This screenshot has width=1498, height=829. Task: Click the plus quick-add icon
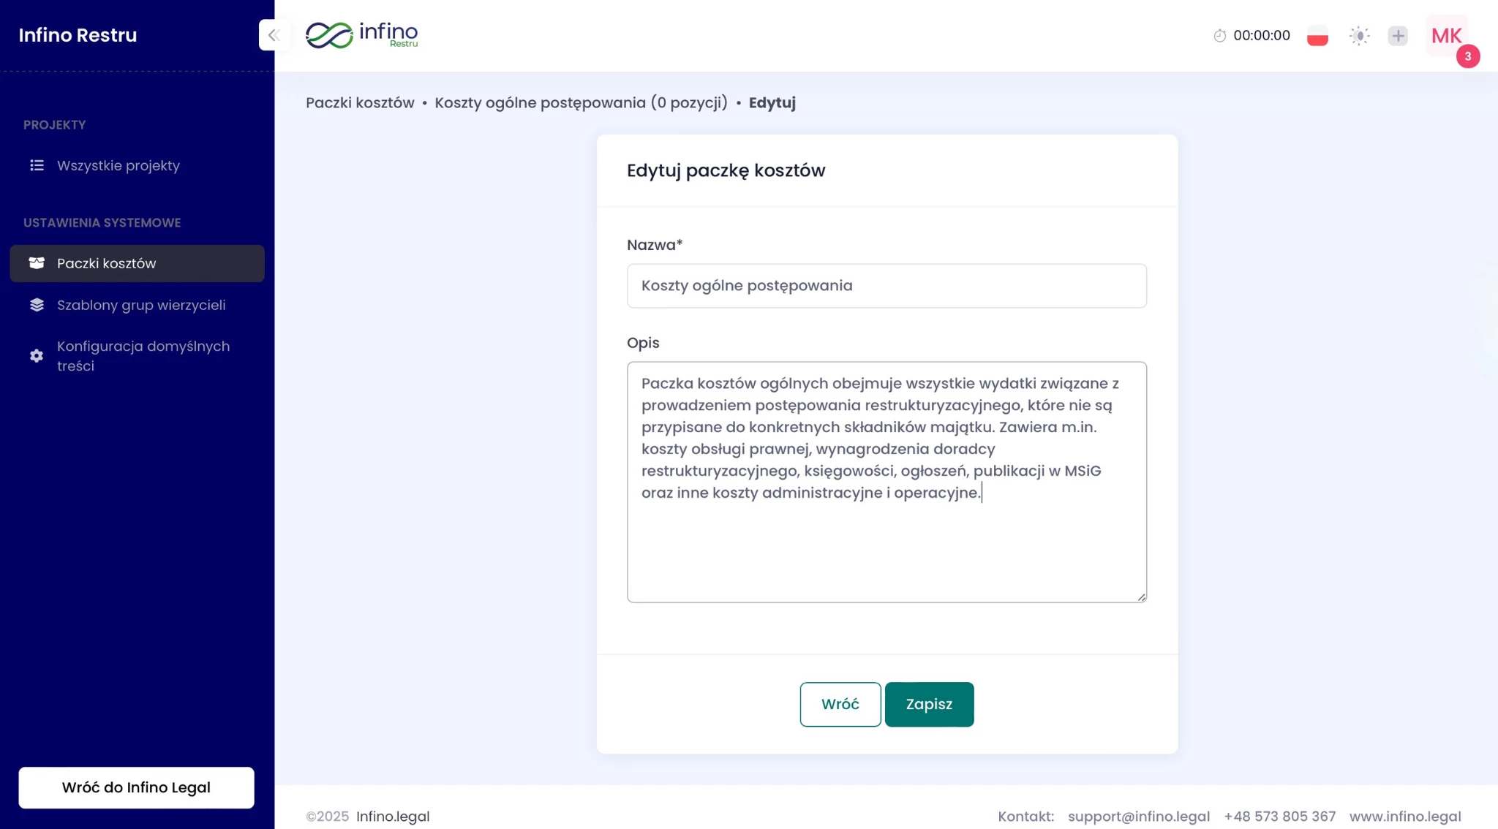point(1398,36)
